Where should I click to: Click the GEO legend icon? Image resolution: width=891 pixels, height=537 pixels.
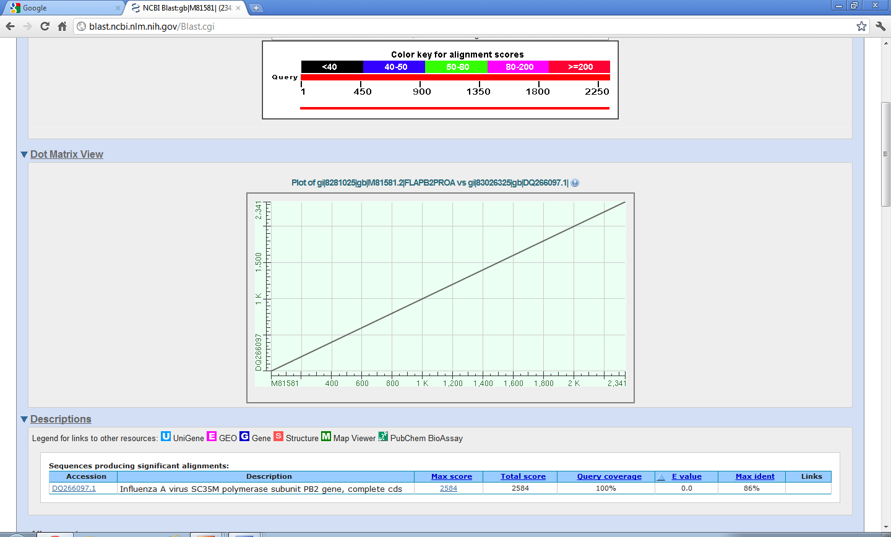[x=212, y=436]
